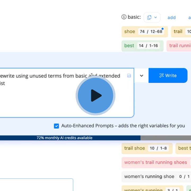Select the 'shoe' keyword tag
Viewport: 191px width, 191px height.
click(x=130, y=32)
